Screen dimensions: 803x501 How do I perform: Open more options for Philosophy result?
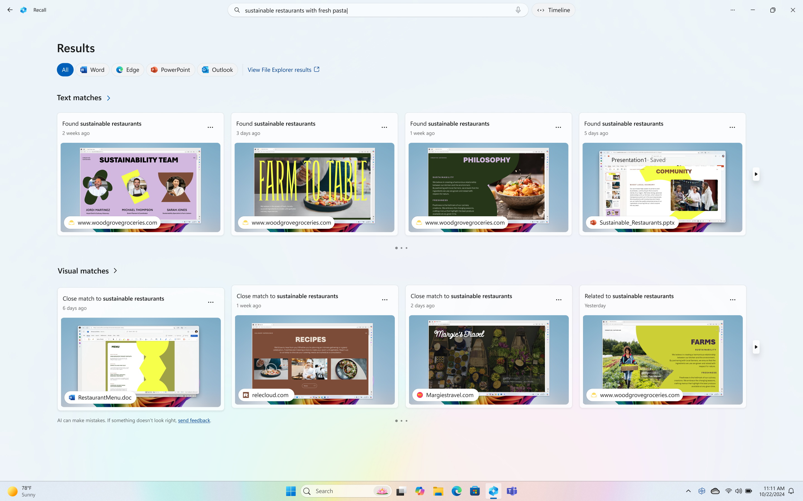[558, 127]
